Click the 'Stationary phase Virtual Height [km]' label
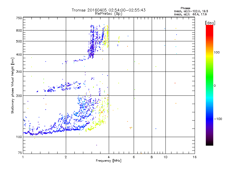Screen dimensions: 229x171 [x=12, y=86]
